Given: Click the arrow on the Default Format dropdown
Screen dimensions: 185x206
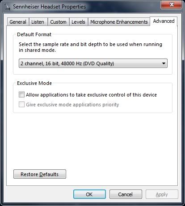Looking at the screenshot, I should pos(164,63).
